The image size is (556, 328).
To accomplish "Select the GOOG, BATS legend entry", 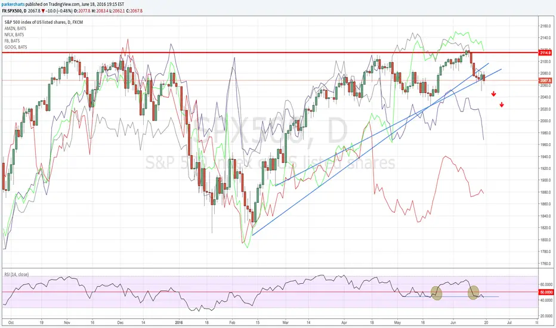I will pos(16,47).
